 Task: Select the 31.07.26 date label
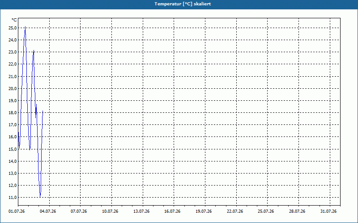328,211
